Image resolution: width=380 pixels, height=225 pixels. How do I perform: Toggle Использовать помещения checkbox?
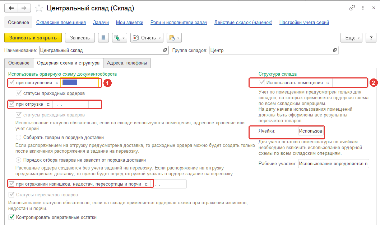(x=261, y=83)
